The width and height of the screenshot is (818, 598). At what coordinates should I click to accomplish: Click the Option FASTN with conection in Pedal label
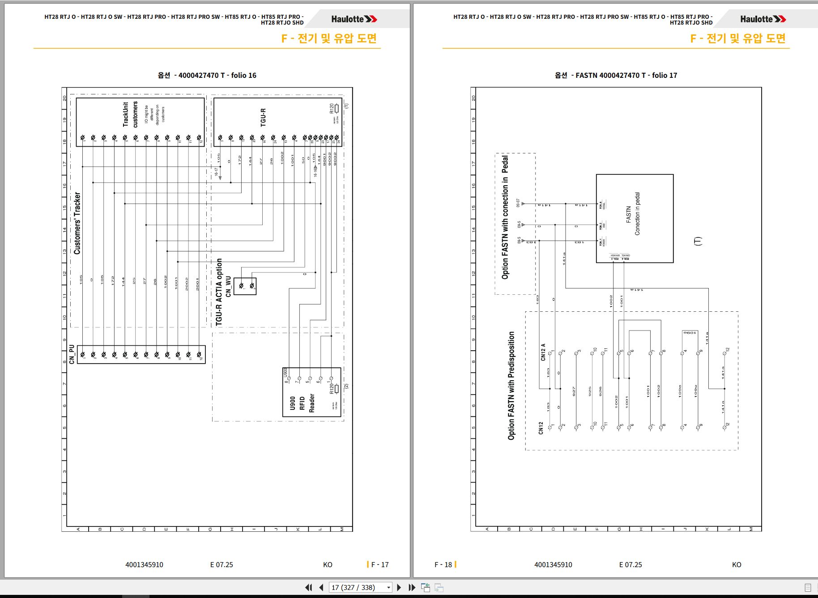click(505, 217)
